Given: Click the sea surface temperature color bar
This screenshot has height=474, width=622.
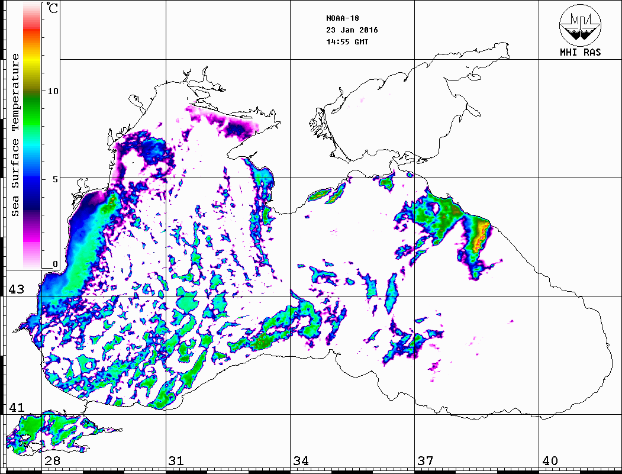Looking at the screenshot, I should (32, 135).
